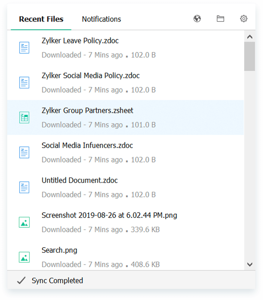Click image icon for Screenshot 2019-08-26 file
Image resolution: width=263 pixels, height=300 pixels.
point(24,222)
